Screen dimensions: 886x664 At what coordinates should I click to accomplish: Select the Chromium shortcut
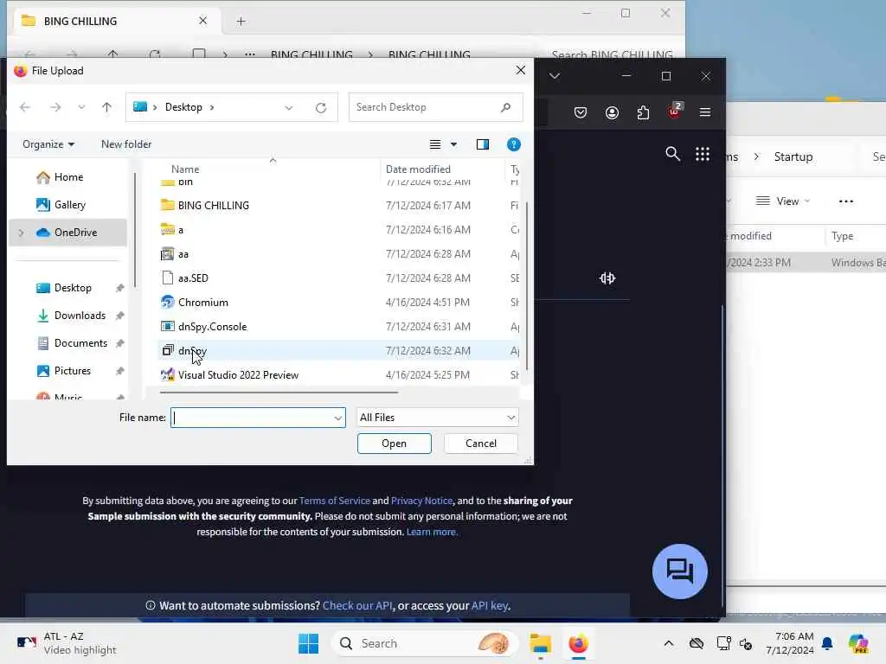(202, 303)
